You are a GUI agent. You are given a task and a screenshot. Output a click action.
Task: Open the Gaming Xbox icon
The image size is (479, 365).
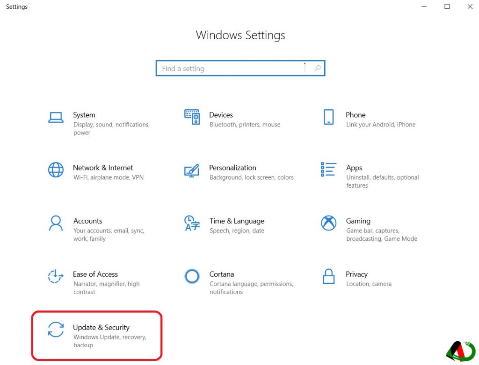point(329,223)
